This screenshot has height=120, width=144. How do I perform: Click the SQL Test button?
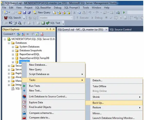53,23
